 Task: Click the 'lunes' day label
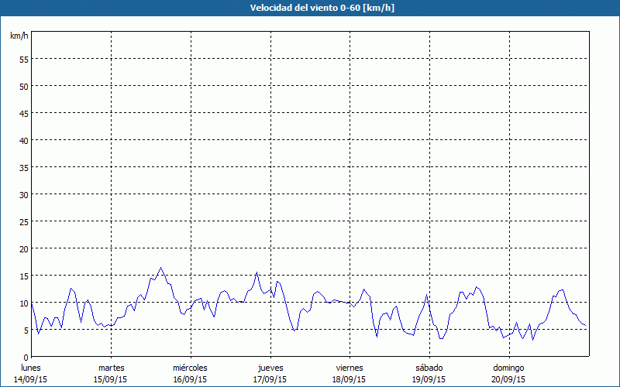[31, 368]
